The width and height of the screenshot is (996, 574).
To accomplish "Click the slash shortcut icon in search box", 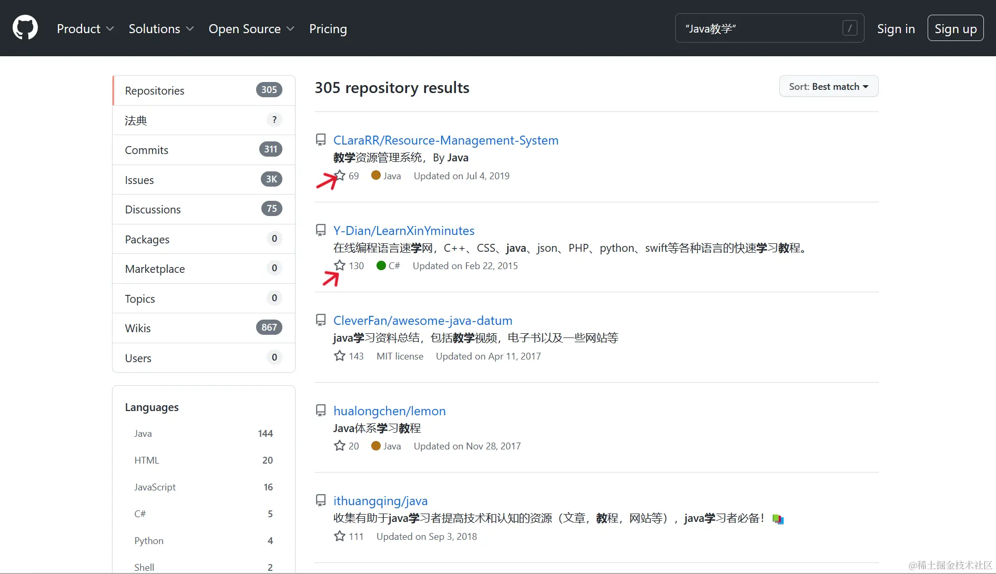I will 849,28.
